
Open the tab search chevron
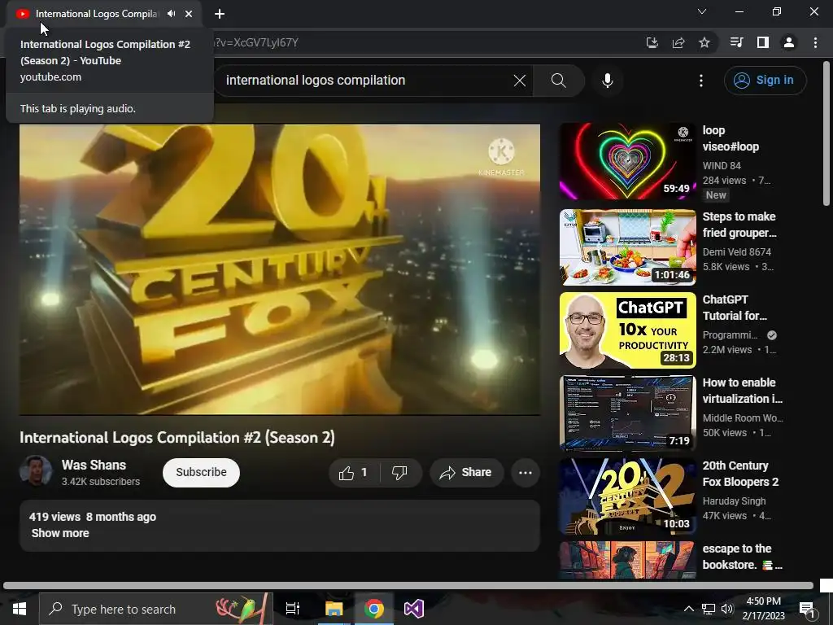(x=702, y=11)
